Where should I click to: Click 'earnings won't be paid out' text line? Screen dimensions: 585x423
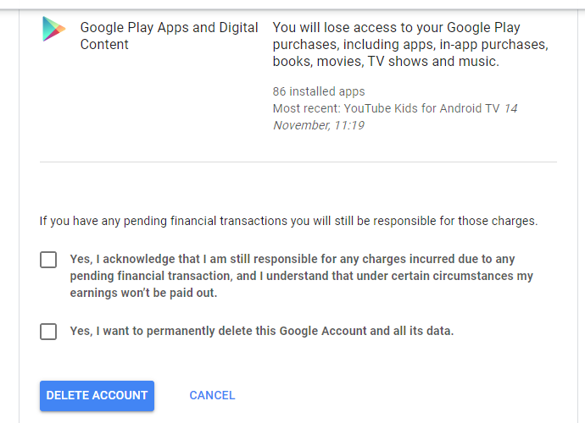point(143,293)
